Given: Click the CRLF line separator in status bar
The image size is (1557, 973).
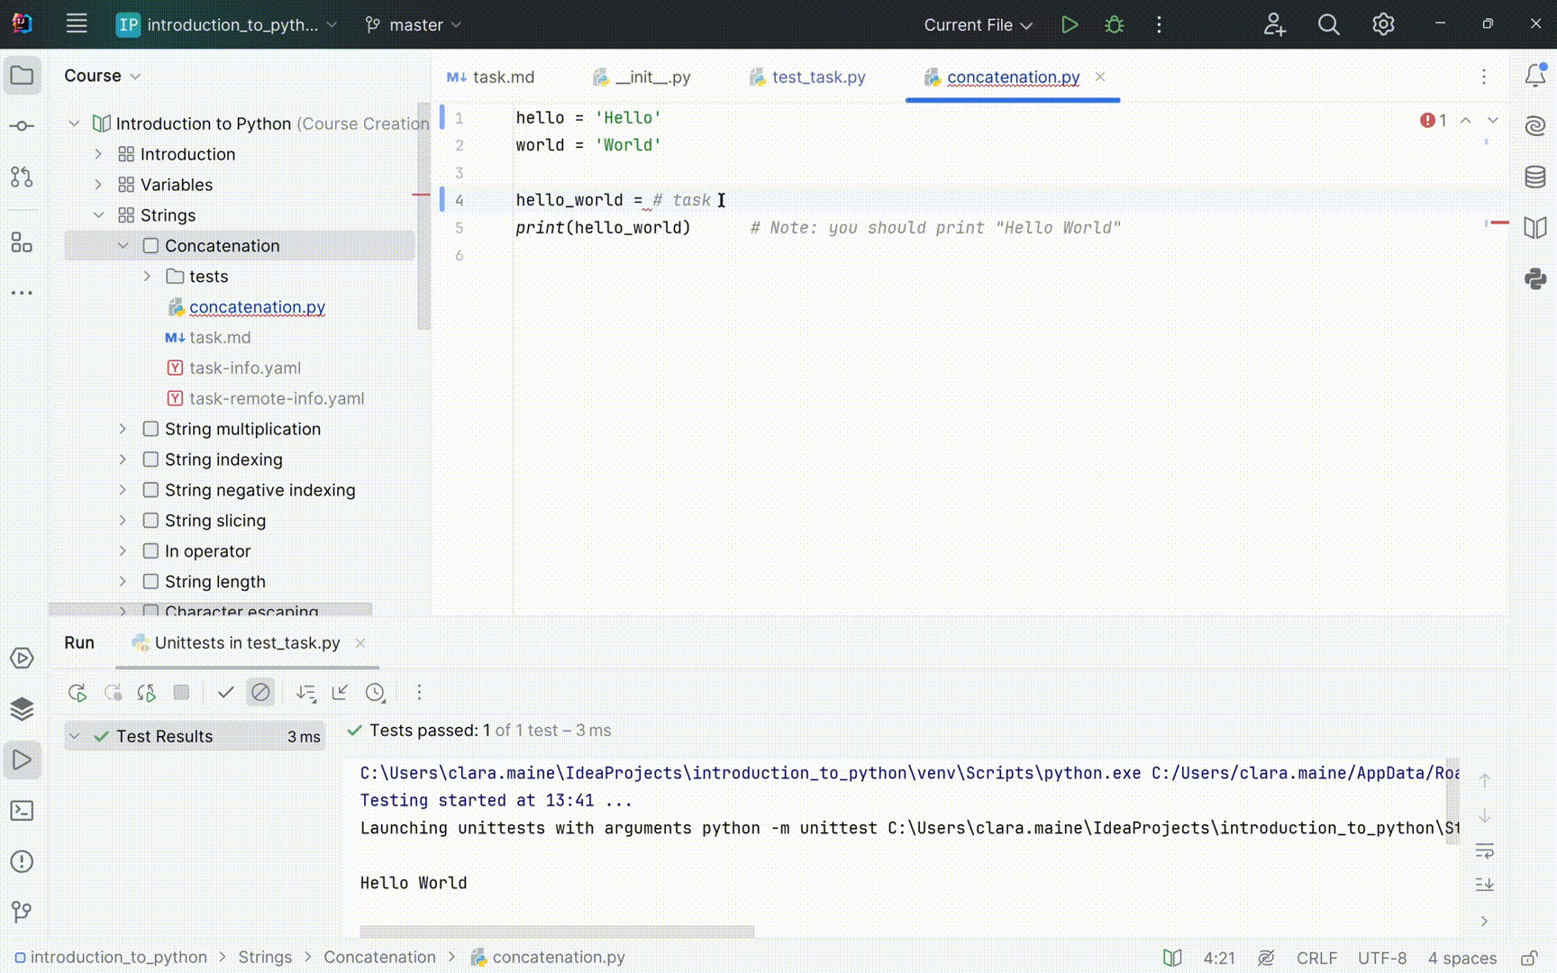Looking at the screenshot, I should [1316, 958].
